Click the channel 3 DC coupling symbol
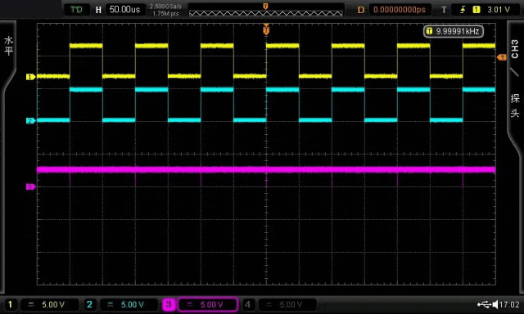 tap(190, 304)
